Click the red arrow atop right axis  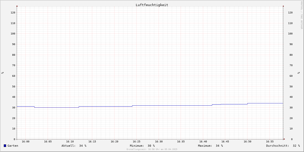coord(283,6)
